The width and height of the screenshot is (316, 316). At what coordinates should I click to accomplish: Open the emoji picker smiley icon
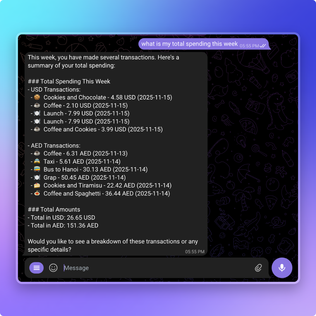point(53,268)
